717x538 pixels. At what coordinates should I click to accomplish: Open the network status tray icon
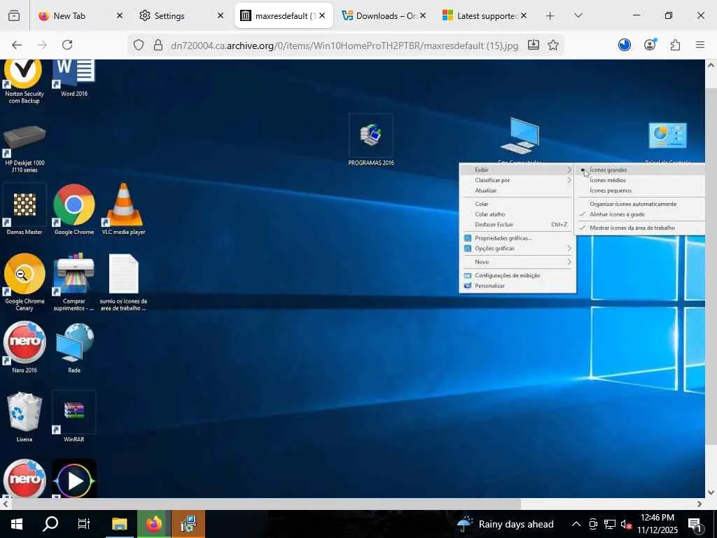(610, 524)
